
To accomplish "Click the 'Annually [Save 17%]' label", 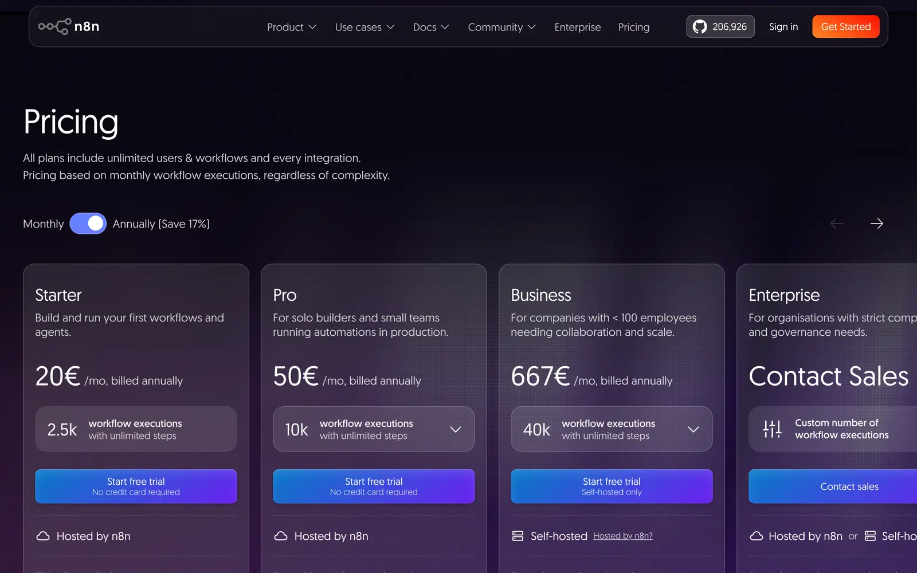I will (x=161, y=224).
